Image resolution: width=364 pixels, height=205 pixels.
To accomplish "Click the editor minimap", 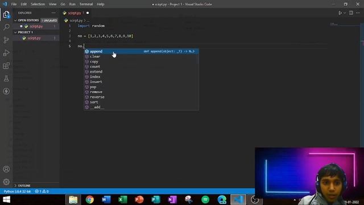I will click(x=345, y=24).
